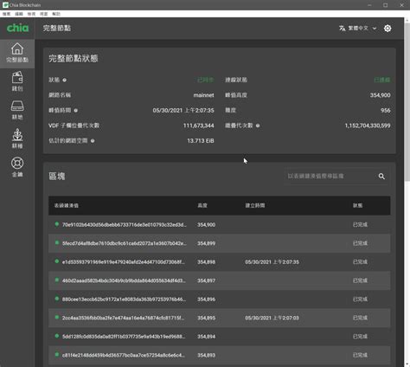Click the 高度 column header
Image resolution: width=410 pixels, height=367 pixels.
202,205
